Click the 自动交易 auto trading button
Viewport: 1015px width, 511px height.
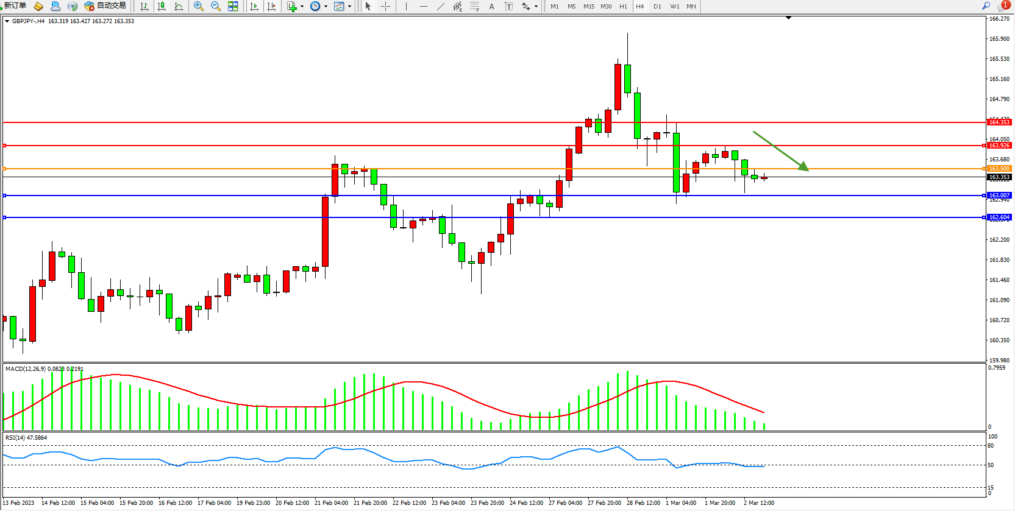105,5
